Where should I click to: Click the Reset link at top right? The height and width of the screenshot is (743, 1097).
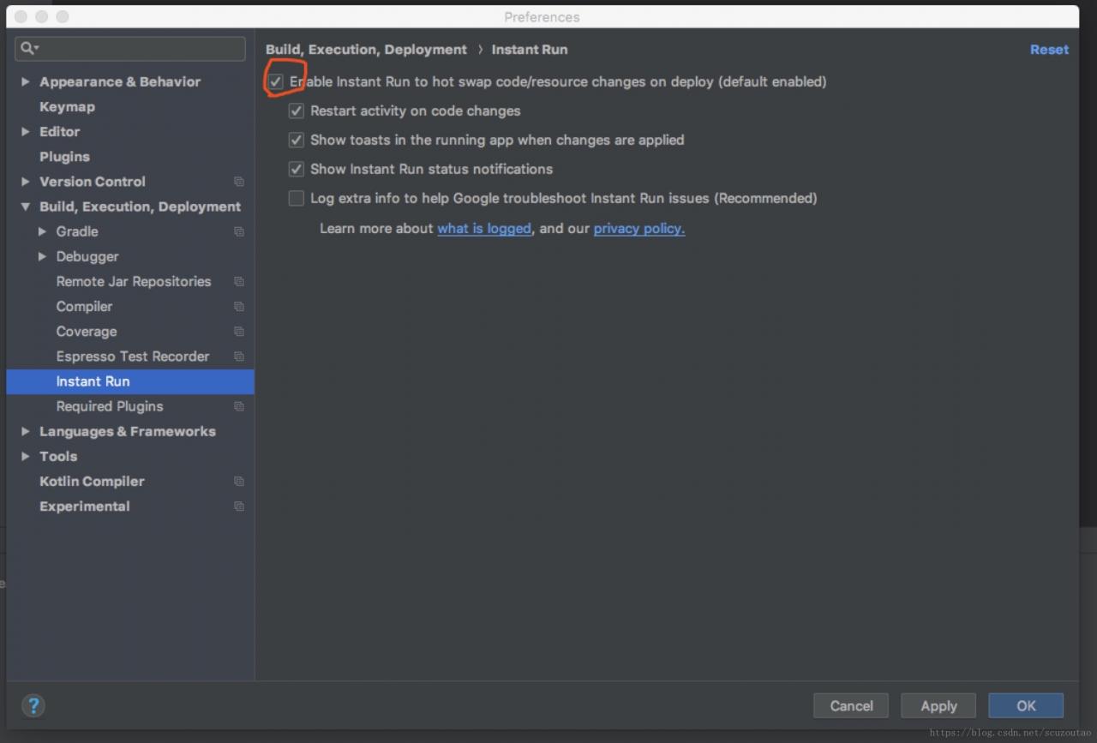click(x=1049, y=50)
